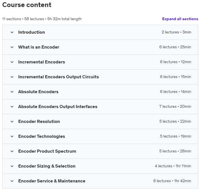Click chevron next to Encoder Product Spectrum
The image size is (199, 190).
coord(12,151)
